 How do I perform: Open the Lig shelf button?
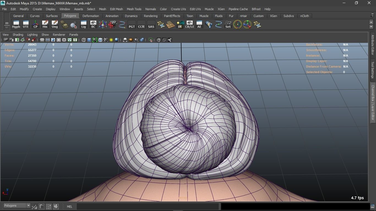83,24
